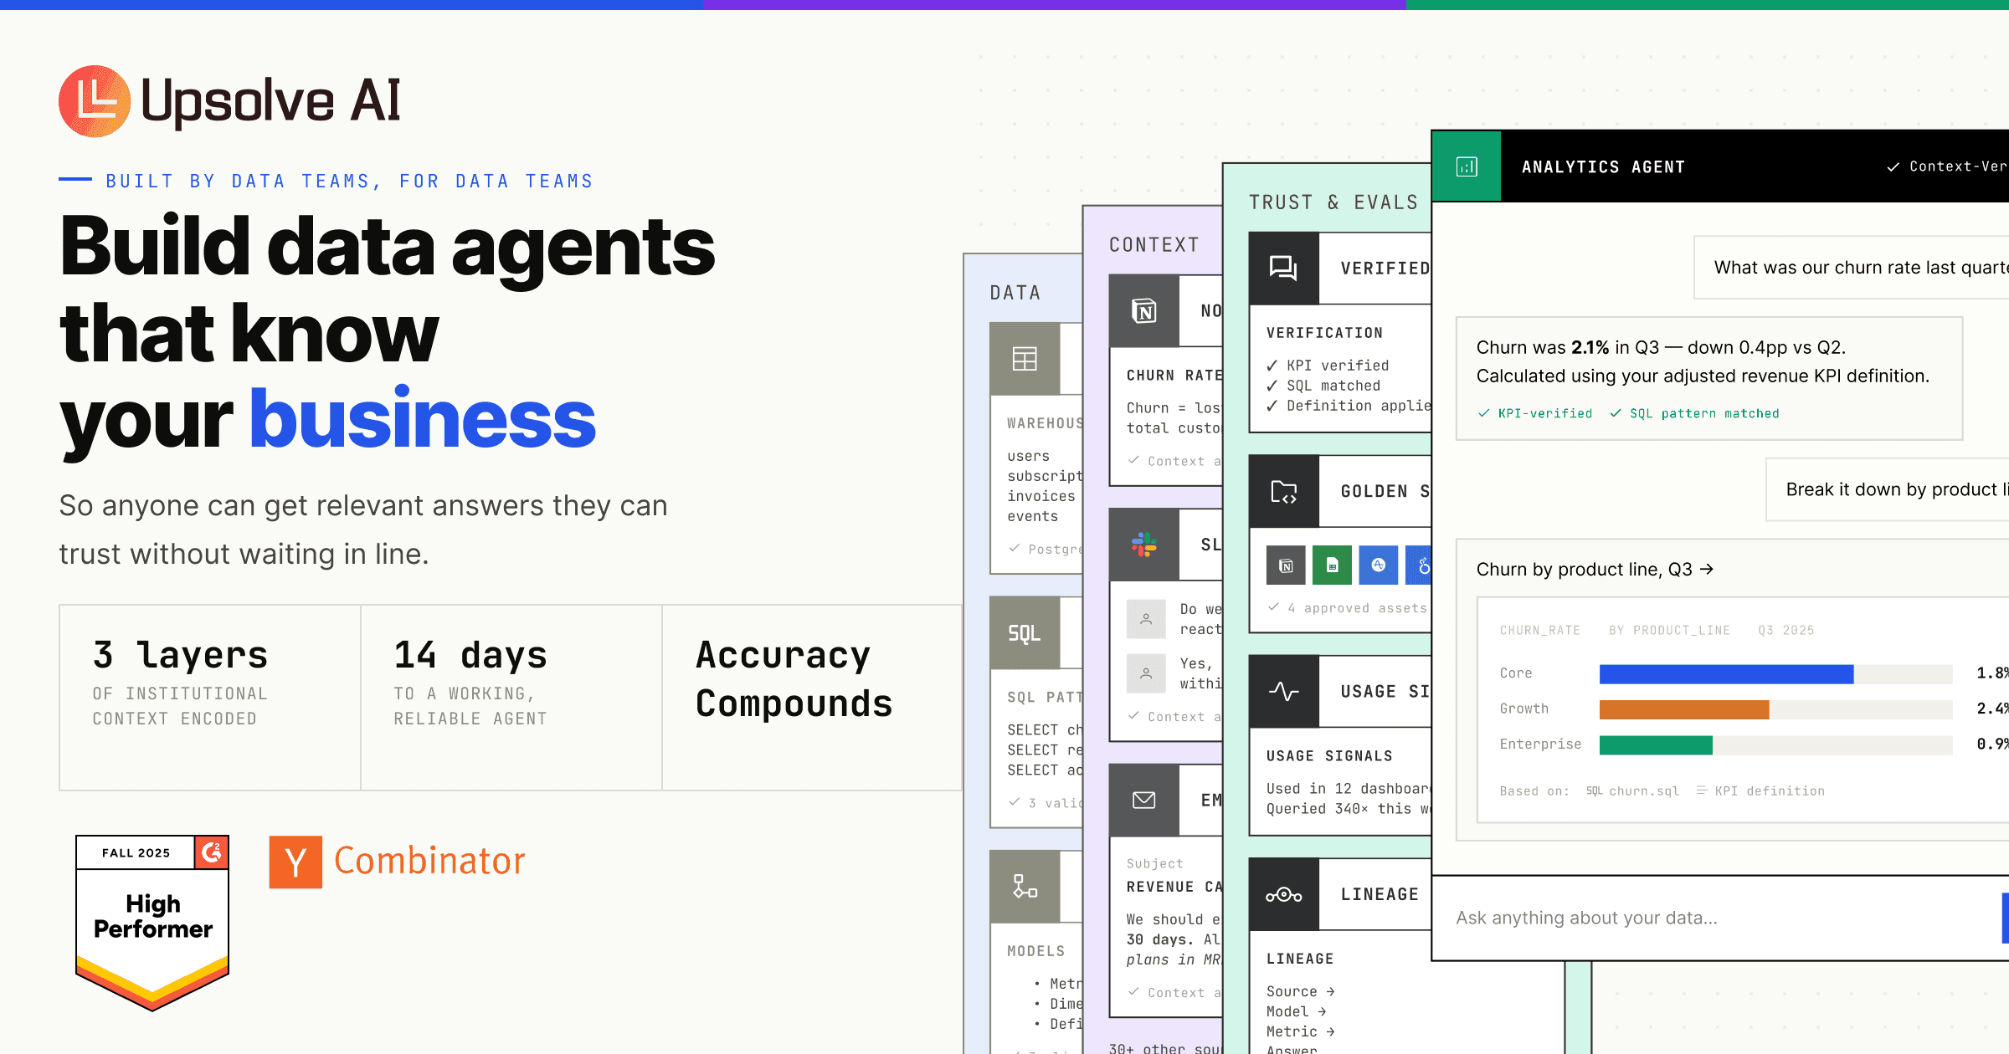Screen dimensions: 2009x1054
Task: Click the warehouse table icon in Data panel
Action: [1025, 359]
